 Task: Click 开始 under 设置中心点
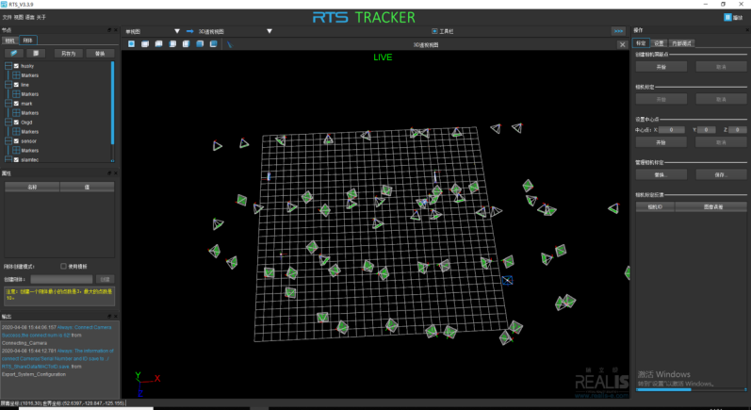click(661, 142)
